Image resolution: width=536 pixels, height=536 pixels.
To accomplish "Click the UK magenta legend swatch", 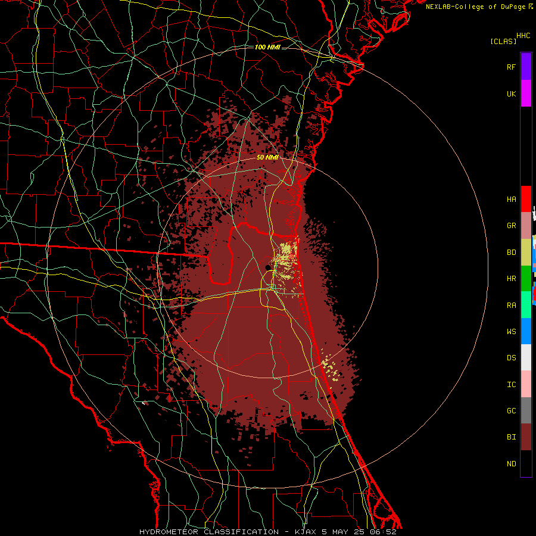I will [526, 94].
